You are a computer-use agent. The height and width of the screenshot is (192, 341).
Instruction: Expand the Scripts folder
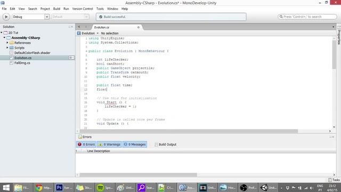pos(7,47)
